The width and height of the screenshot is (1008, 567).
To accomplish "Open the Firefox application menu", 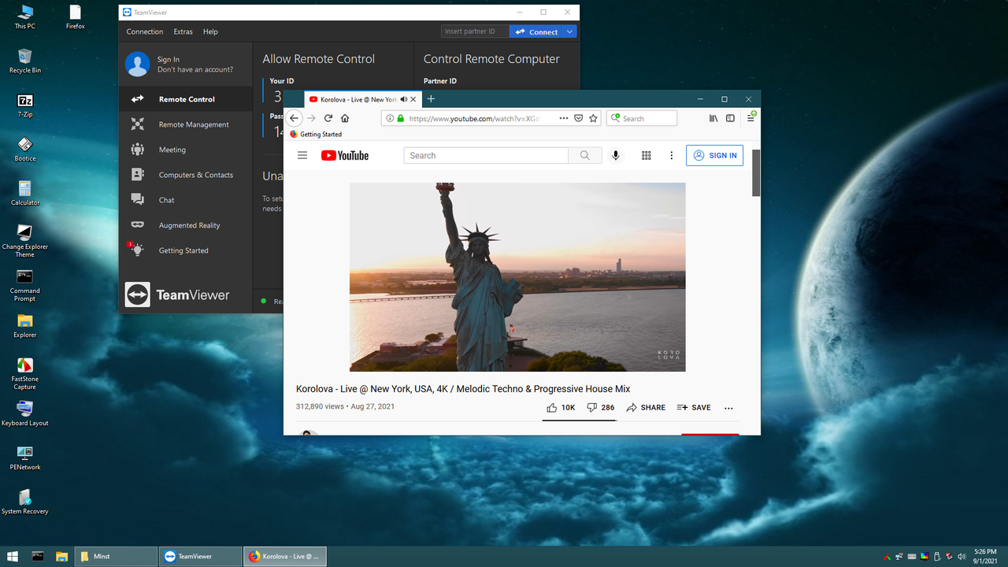I will (x=750, y=118).
